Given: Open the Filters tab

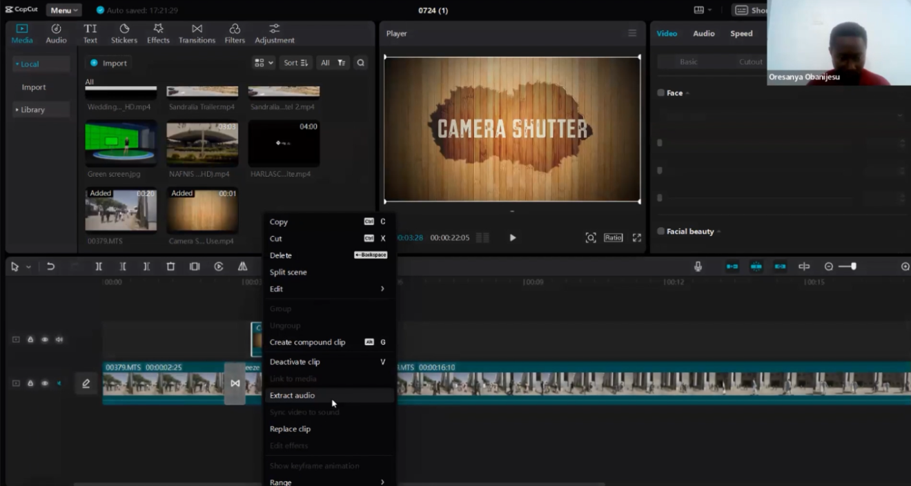Looking at the screenshot, I should pos(235,33).
